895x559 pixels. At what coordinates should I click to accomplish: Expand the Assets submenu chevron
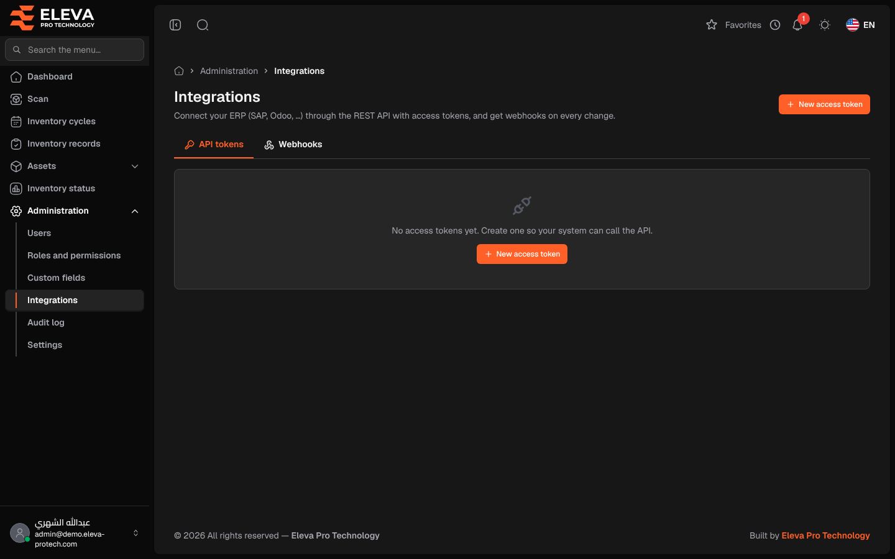click(135, 166)
